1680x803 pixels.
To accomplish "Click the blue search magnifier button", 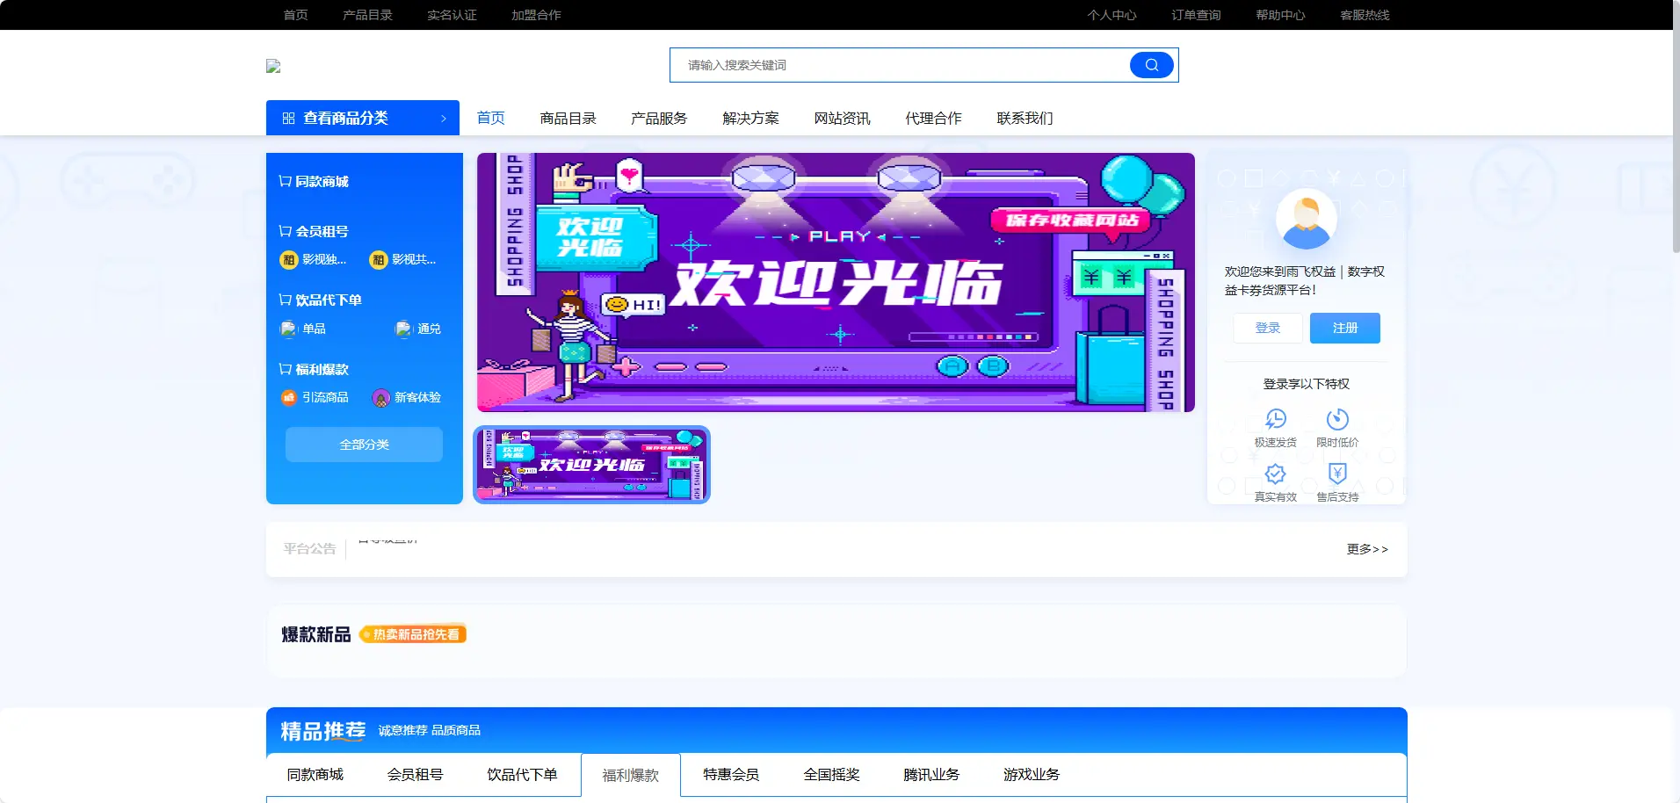I will click(x=1151, y=65).
